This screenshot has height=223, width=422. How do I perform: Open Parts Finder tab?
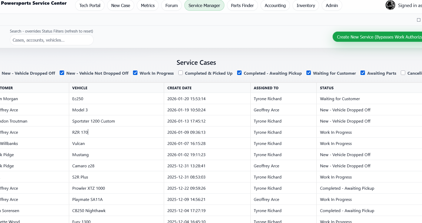[242, 5]
